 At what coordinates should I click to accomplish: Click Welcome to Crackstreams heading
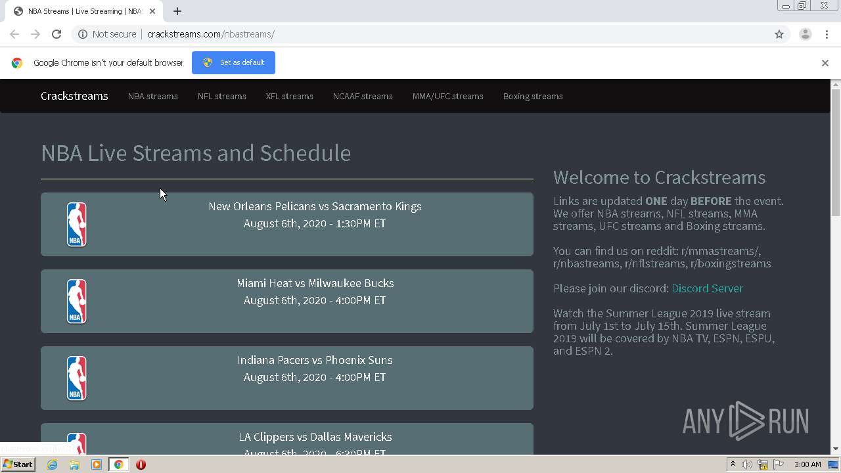[x=660, y=177]
